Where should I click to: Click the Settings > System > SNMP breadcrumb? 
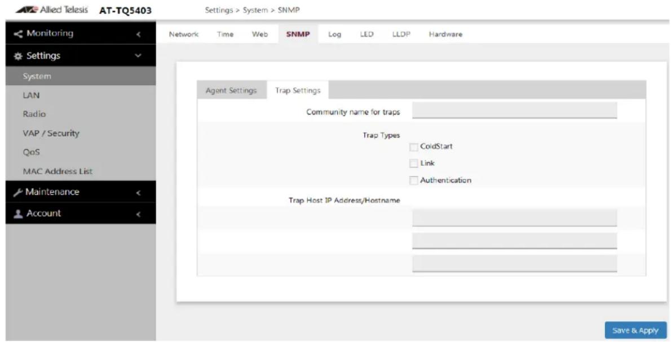(252, 10)
